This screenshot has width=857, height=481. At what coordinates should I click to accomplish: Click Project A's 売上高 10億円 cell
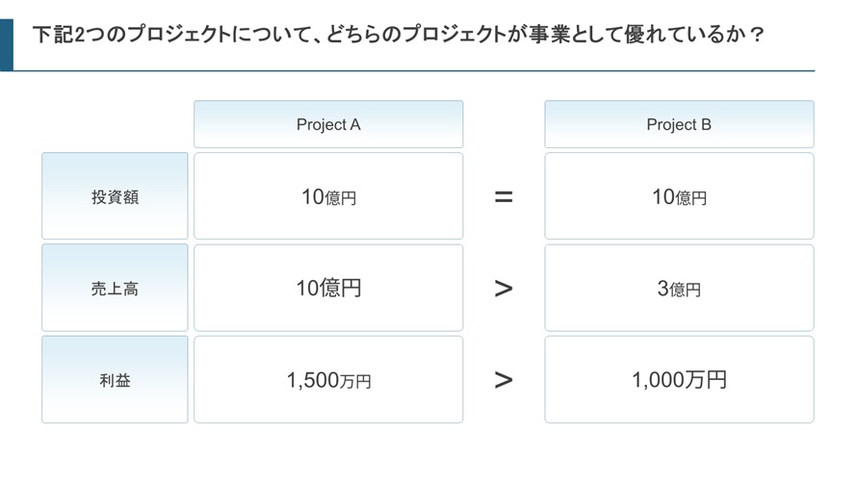328,288
